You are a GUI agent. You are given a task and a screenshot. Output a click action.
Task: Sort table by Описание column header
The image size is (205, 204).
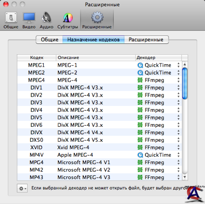96,57
